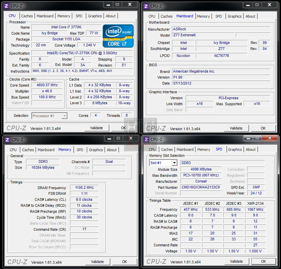
Task: Click Validate in the Memory window
Action: [97, 262]
